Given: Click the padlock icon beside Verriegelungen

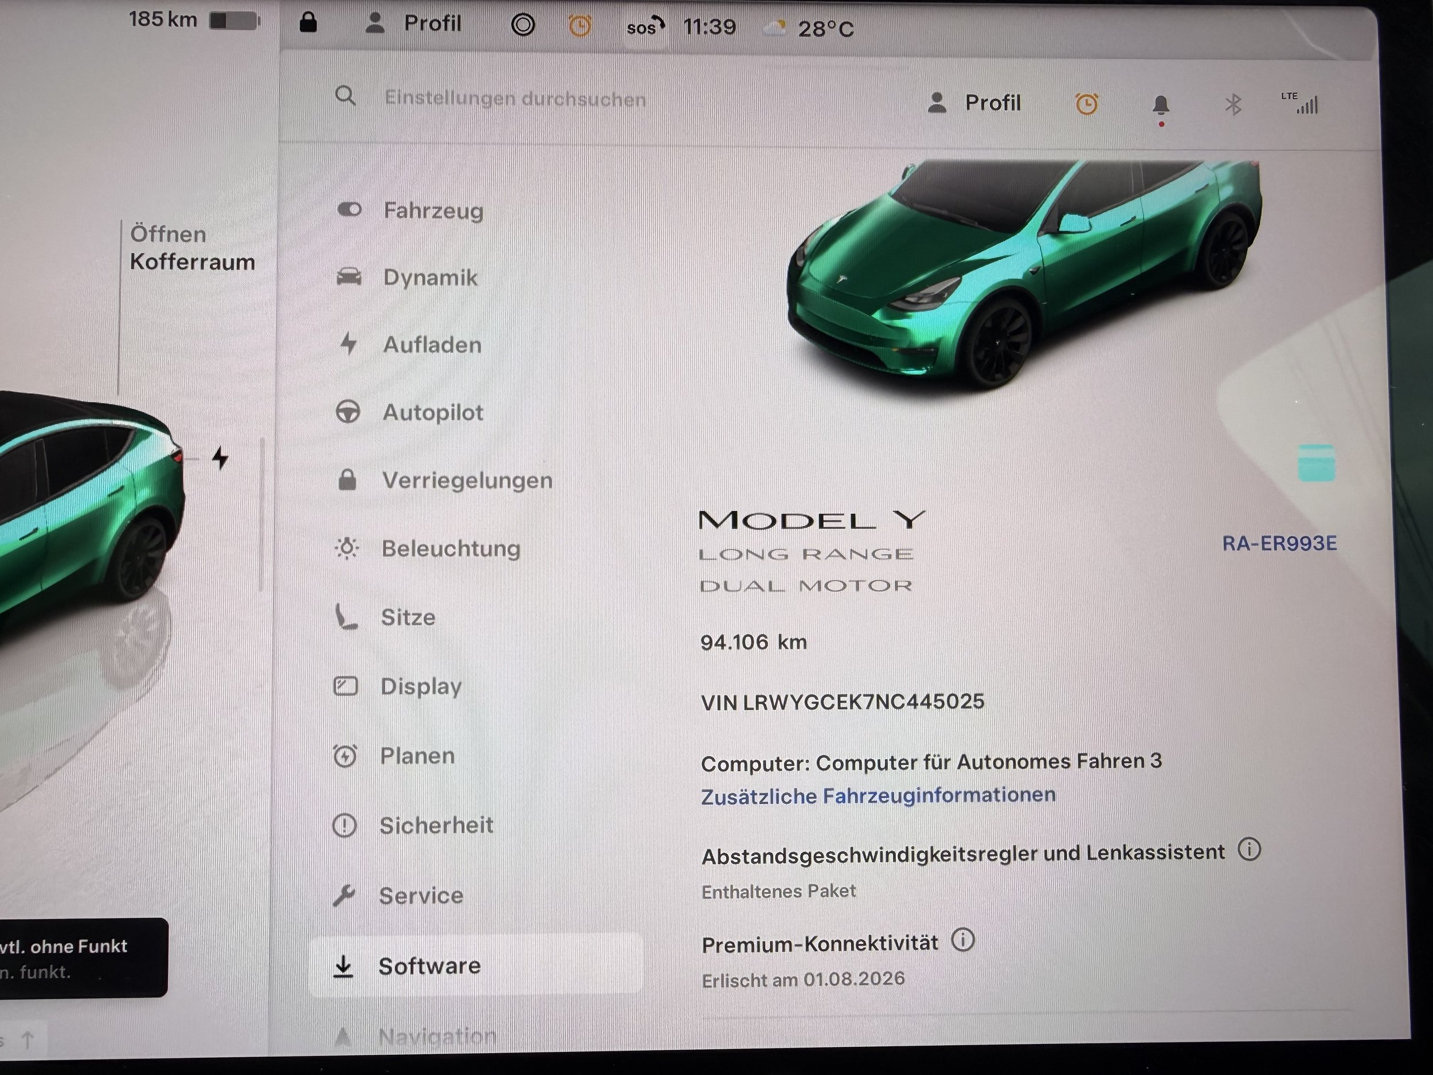Looking at the screenshot, I should pyautogui.click(x=347, y=479).
